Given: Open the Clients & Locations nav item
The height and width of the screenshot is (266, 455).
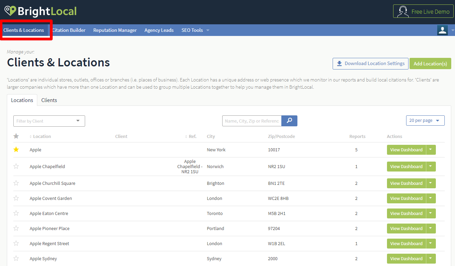Looking at the screenshot, I should 24,30.
